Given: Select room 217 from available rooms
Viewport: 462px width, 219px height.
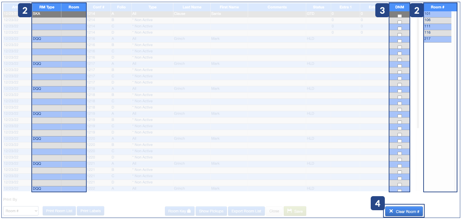Looking at the screenshot, I should 437,39.
